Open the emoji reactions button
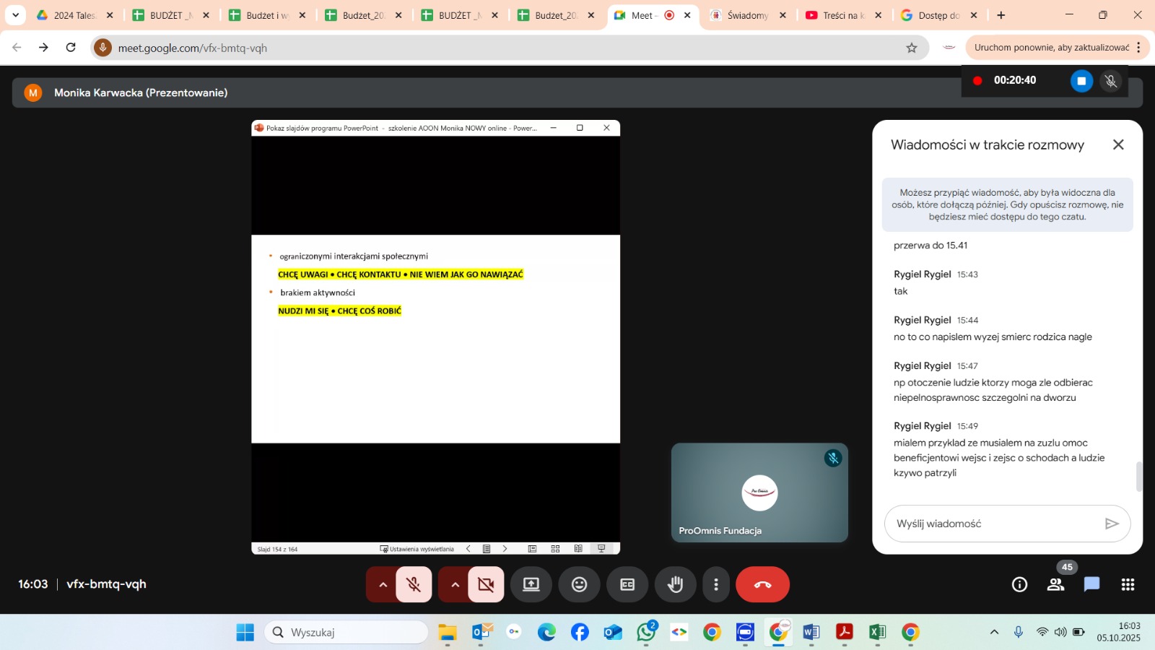The image size is (1155, 650). [579, 584]
